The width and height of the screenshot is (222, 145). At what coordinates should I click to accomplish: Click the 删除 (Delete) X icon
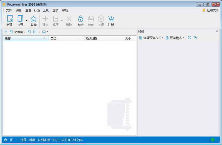point(69,21)
